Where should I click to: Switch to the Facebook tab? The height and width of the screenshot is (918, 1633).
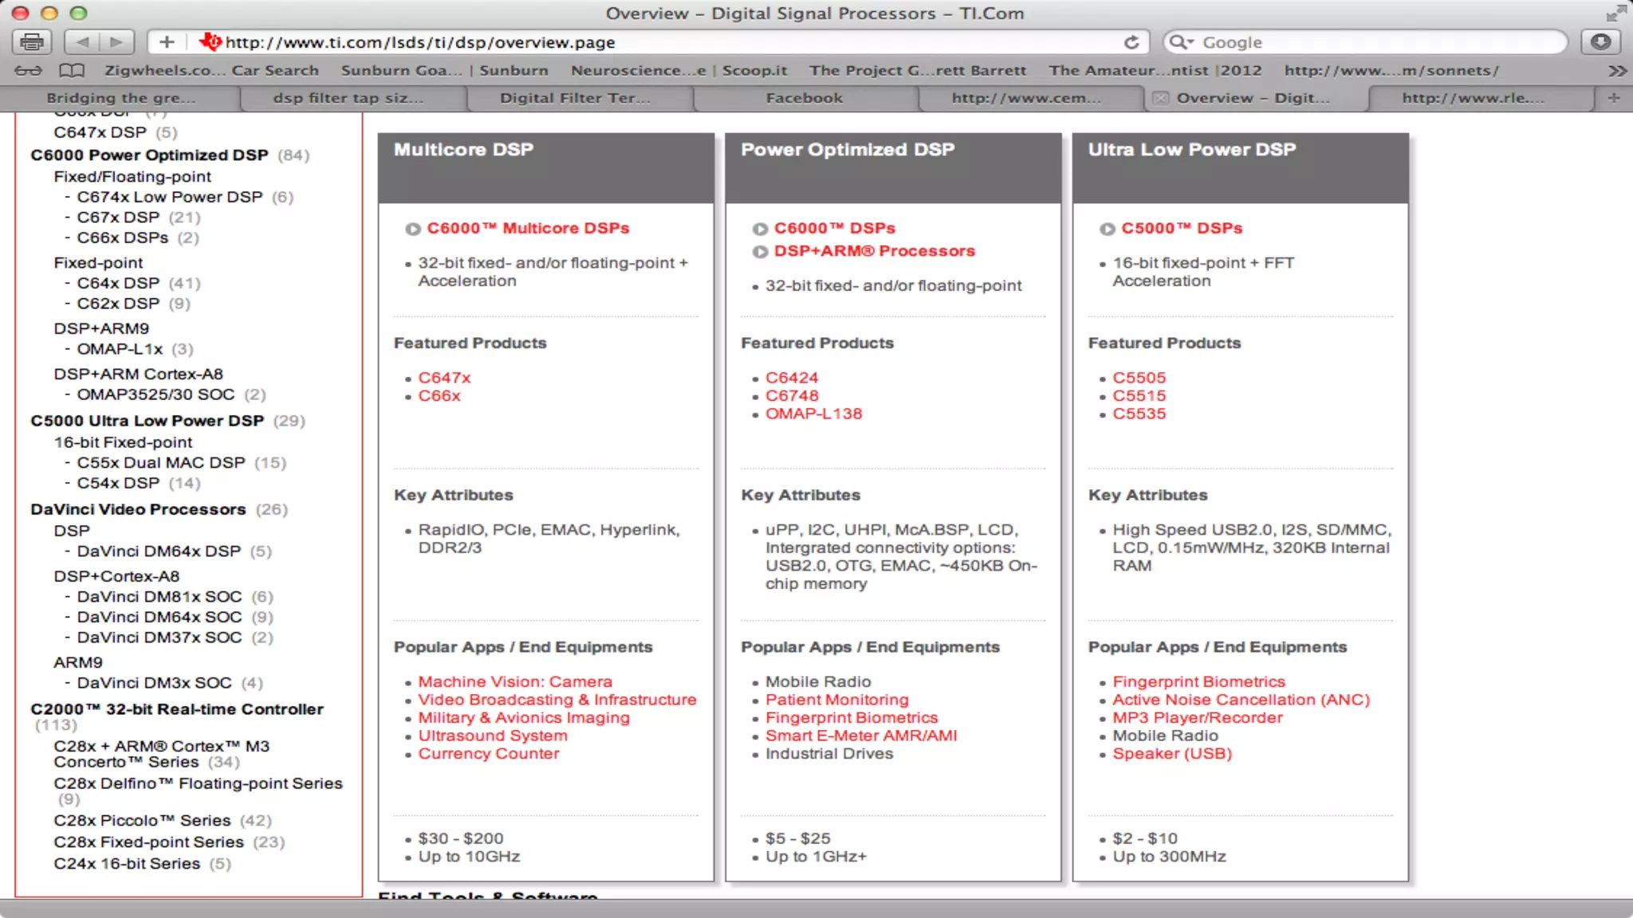804,98
